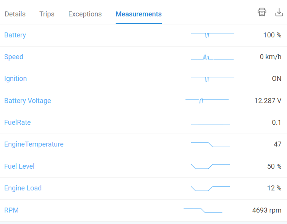
Task: Click the Battery sparkline chart
Action: 213,35
